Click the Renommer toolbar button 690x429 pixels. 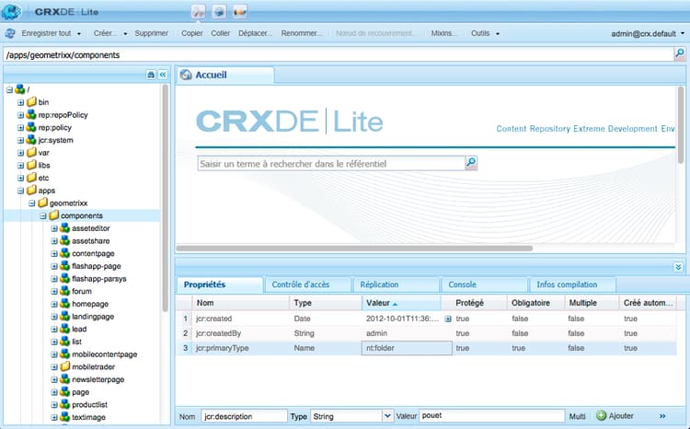click(302, 33)
